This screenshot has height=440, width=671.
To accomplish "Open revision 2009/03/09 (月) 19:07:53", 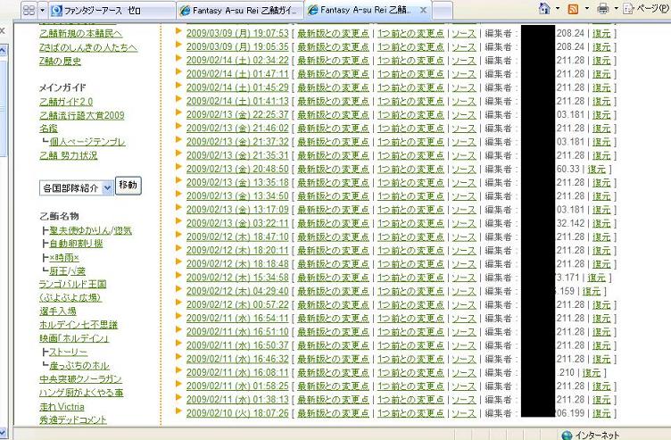I will [237, 33].
